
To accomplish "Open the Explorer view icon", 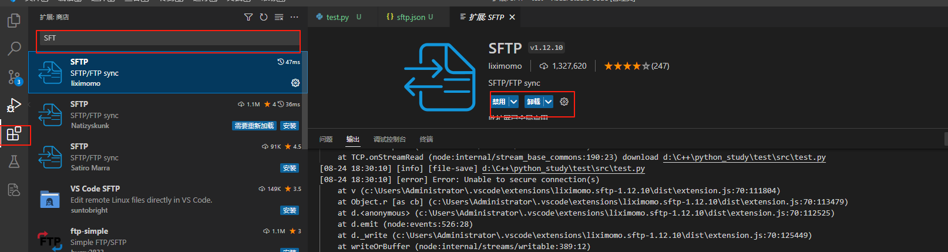I will coord(14,21).
